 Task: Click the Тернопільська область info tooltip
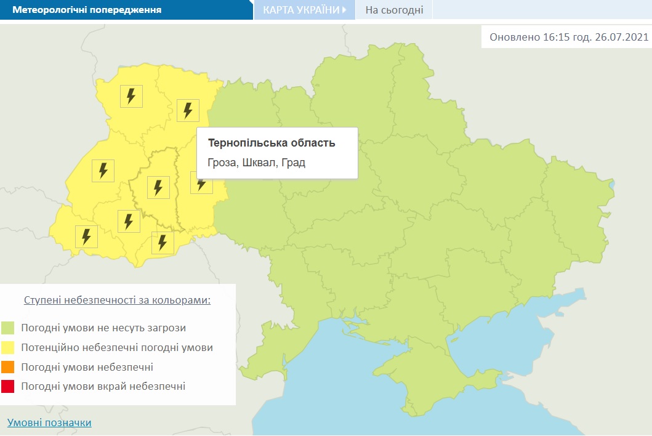coord(276,151)
